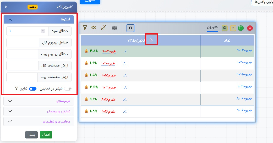Click the money bag icon in the ضهرم۸۰۱۶ row
Image resolution: width=273 pixels, height=143 pixels.
[86, 99]
